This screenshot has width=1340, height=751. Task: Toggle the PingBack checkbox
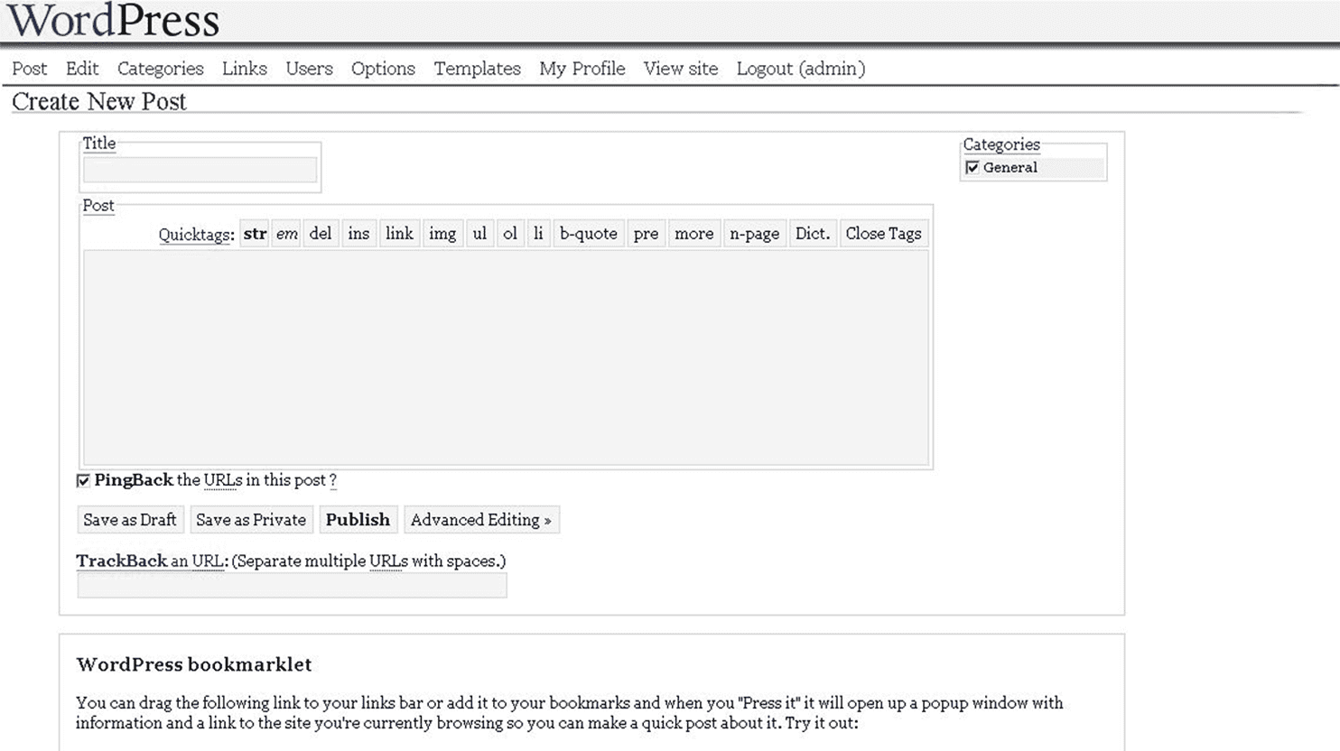tap(84, 481)
